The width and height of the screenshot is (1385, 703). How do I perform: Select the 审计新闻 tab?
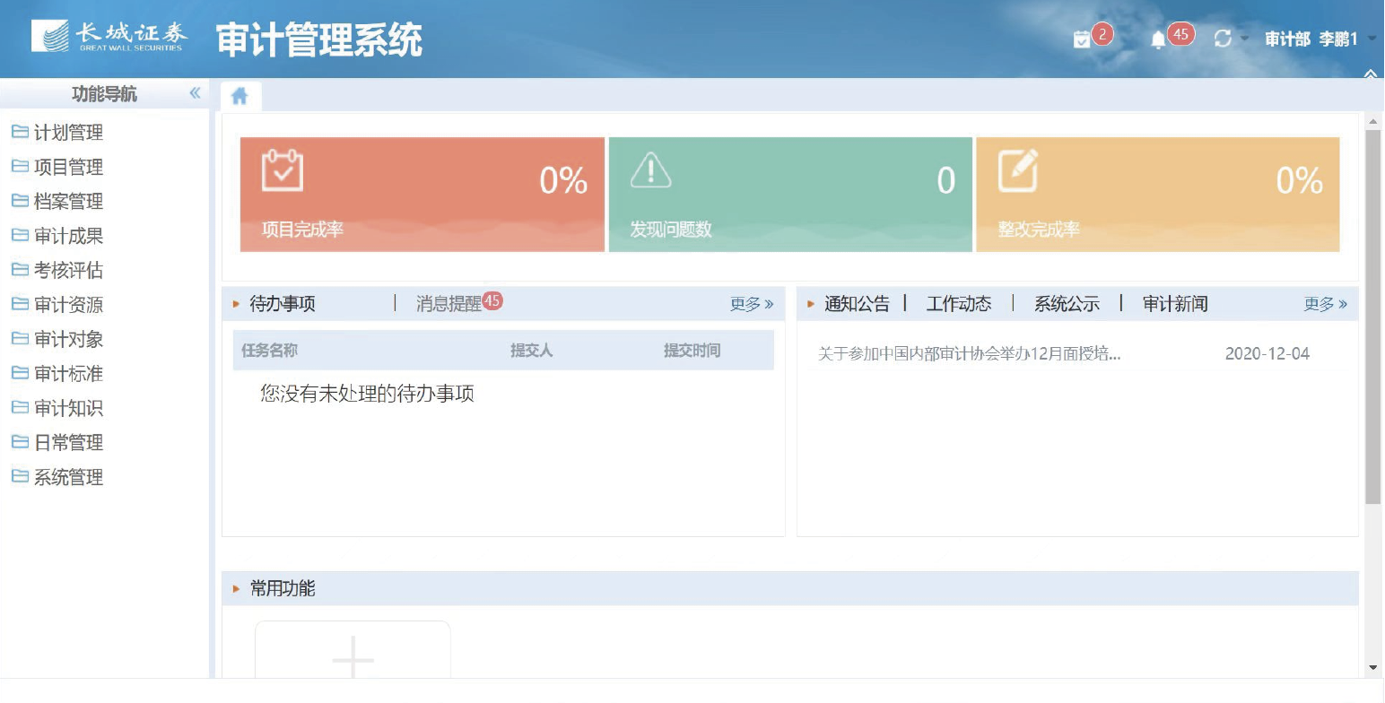click(1175, 304)
